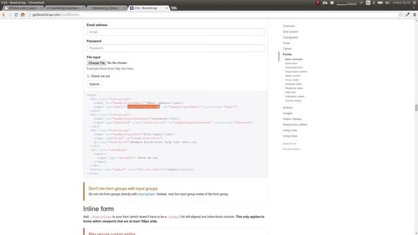Image resolution: width=418 pixels, height=235 pixels.
Task: Go to Using Sass in the sidebar
Action: [x=290, y=136]
